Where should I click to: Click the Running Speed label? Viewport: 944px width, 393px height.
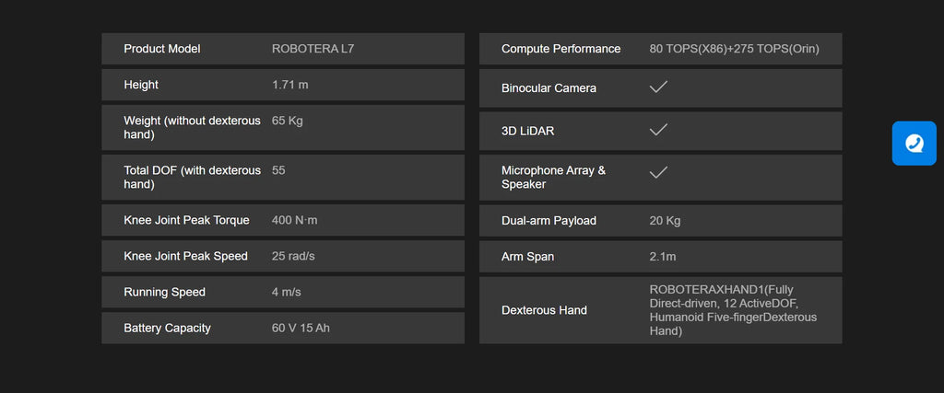[164, 292]
